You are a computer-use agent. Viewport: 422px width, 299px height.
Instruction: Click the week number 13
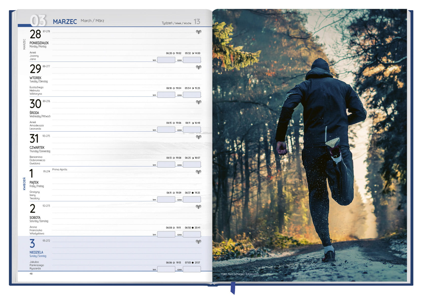(197, 22)
